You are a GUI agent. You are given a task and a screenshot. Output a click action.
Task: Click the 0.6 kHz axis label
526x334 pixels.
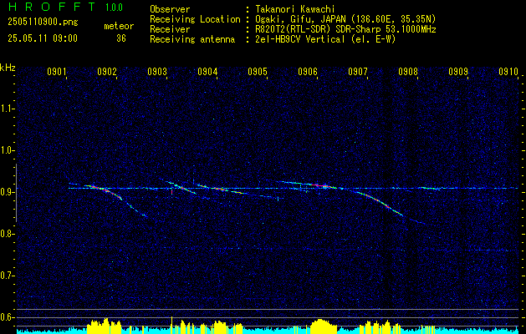coord(7,317)
